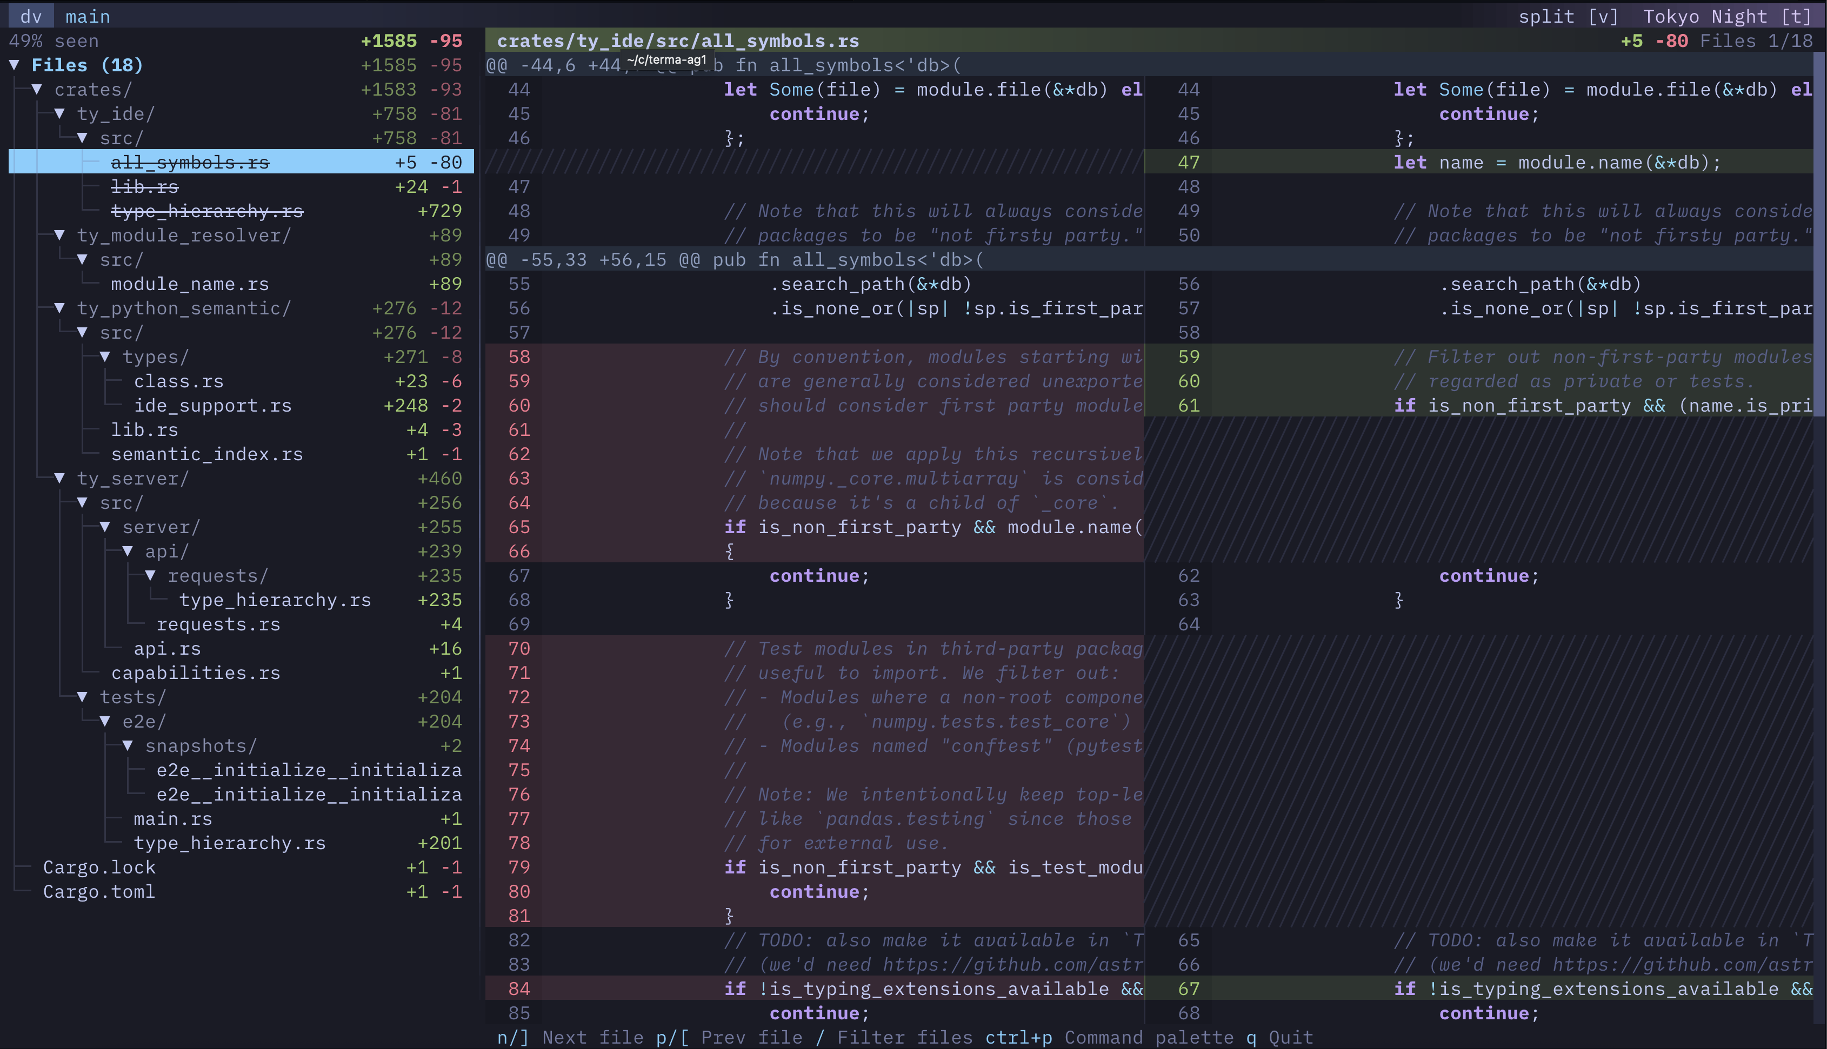Select module_name.rs in the file tree
Image resolution: width=1827 pixels, height=1049 pixels.
click(x=190, y=284)
